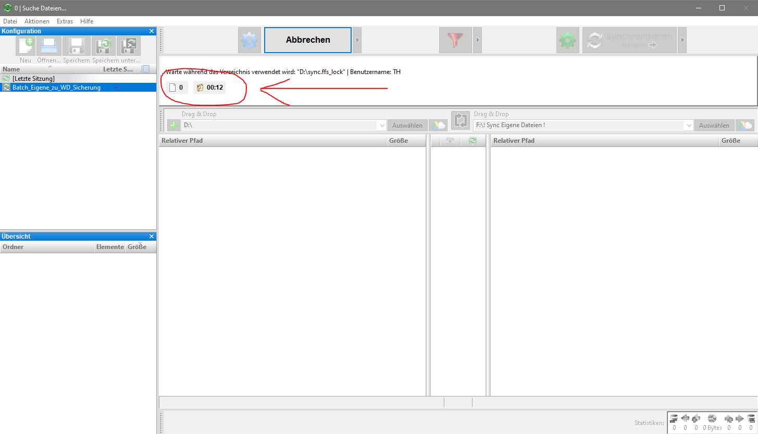Click the Speichern unter sync icon

coord(104,46)
